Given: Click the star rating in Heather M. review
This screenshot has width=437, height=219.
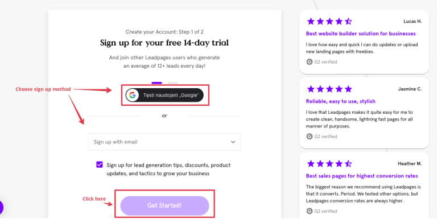Looking at the screenshot, I should coord(329,164).
